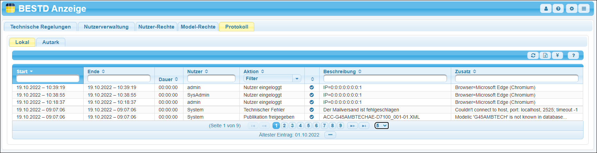Click the BESTD Anzeige application logo
The height and width of the screenshot is (153, 597).
pos(10,8)
